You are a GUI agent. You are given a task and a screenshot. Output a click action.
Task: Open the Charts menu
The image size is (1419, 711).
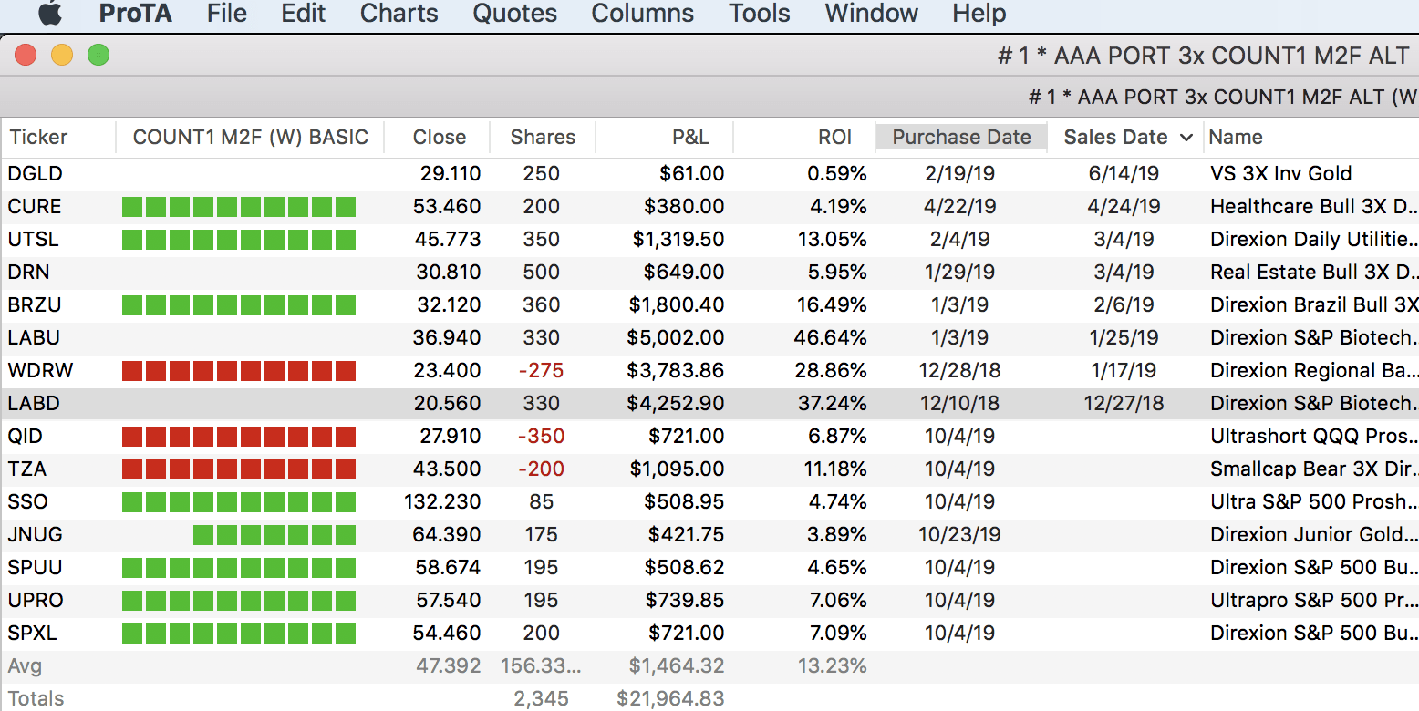[x=399, y=14]
